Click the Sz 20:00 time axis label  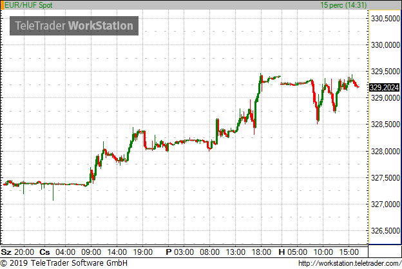pos(17,252)
